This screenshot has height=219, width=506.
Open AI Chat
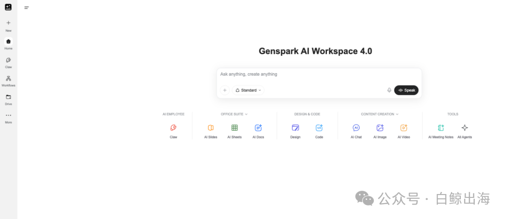click(x=356, y=131)
